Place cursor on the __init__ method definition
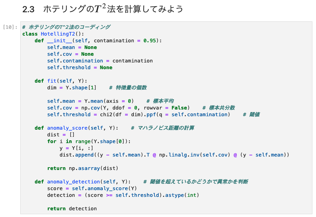 pyautogui.click(x=98, y=41)
